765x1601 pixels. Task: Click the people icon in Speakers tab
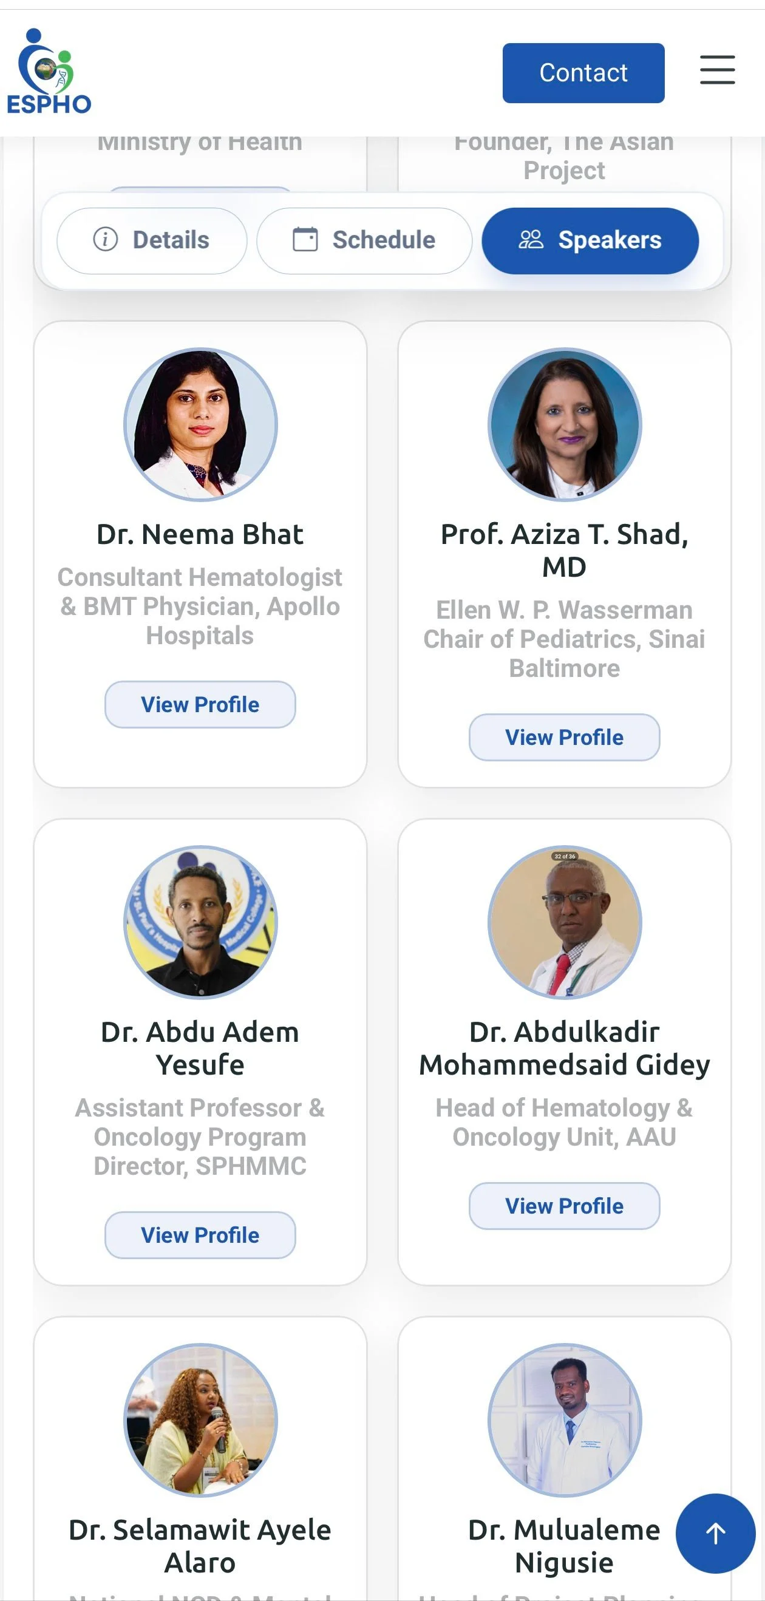pos(531,239)
